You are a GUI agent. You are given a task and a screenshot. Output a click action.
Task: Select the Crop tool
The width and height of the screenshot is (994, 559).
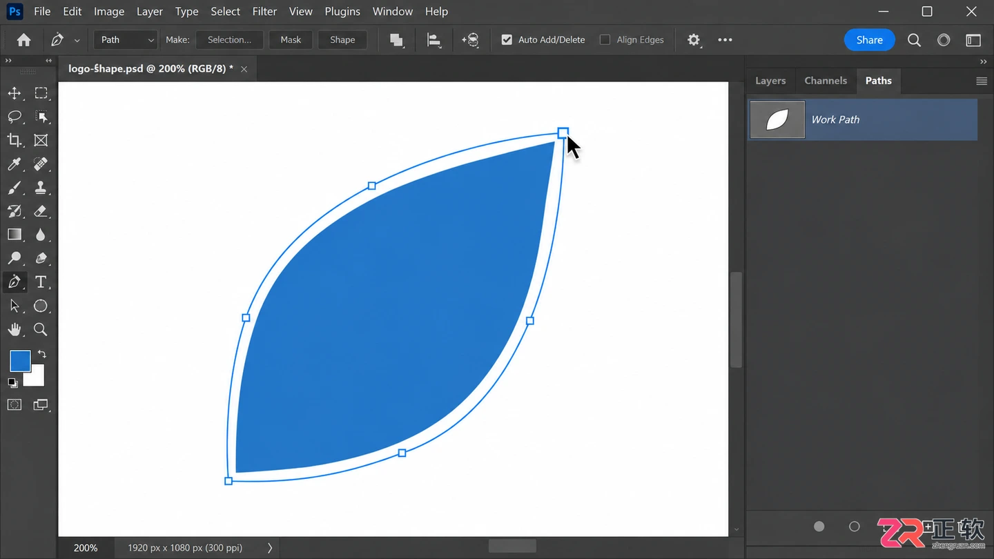click(14, 140)
